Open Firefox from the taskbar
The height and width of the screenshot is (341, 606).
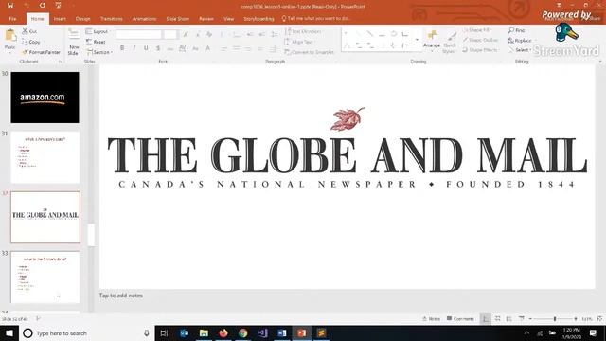223,332
